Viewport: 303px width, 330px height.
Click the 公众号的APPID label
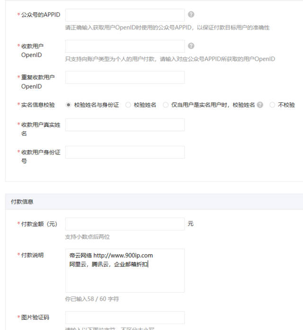pyautogui.click(x=41, y=15)
